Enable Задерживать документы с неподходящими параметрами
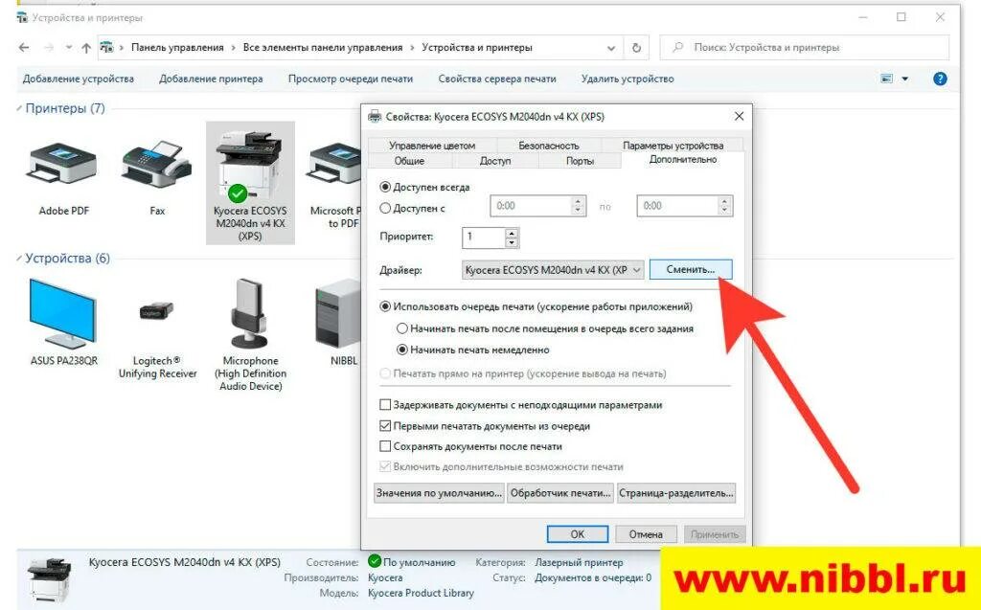This screenshot has width=981, height=610. (x=385, y=405)
